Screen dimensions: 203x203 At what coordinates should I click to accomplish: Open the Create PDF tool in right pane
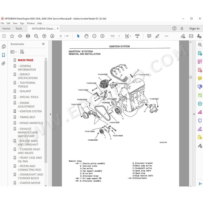click(200, 70)
